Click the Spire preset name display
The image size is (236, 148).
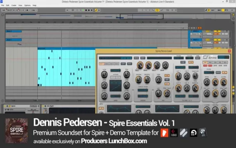point(115,58)
